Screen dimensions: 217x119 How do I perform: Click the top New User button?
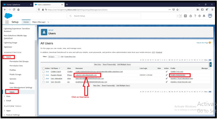pos(98,64)
